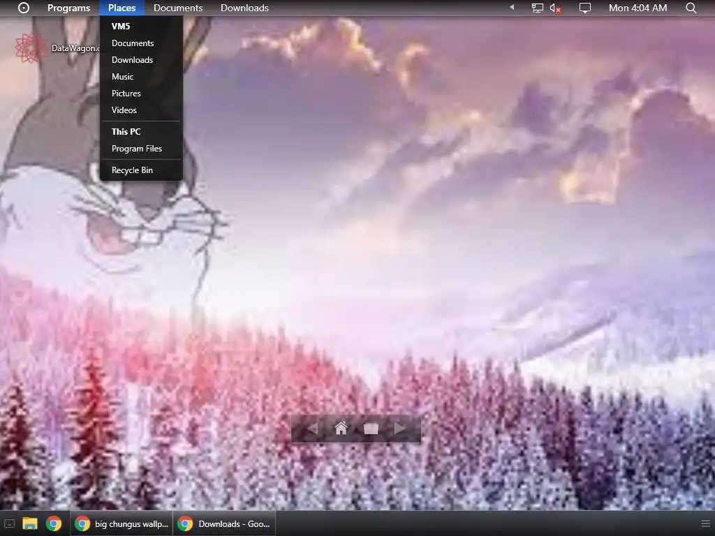715x536 pixels.
Task: Open the notifications action center icon
Action: 585,8
